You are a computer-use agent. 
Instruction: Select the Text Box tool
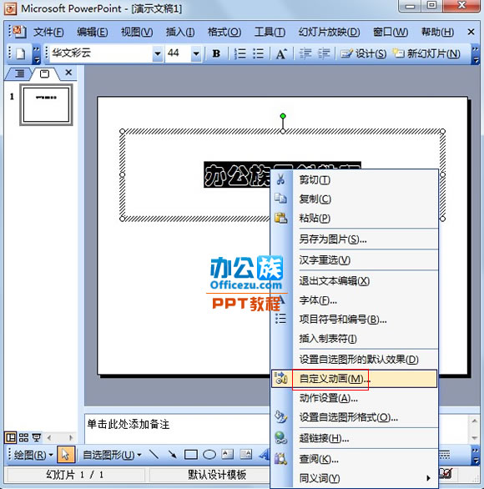(x=227, y=455)
